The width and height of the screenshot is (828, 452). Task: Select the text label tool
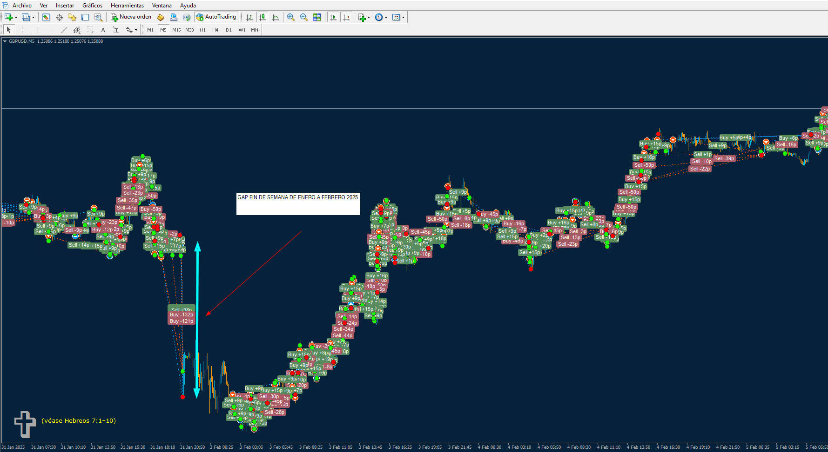pos(116,30)
